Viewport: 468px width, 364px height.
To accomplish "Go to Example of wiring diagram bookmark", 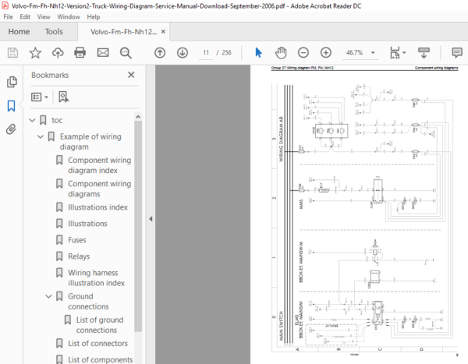I will 90,142.
